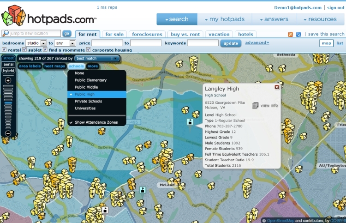The width and height of the screenshot is (346, 223).
Task: Click the jump to new location field
Action: coord(35,33)
